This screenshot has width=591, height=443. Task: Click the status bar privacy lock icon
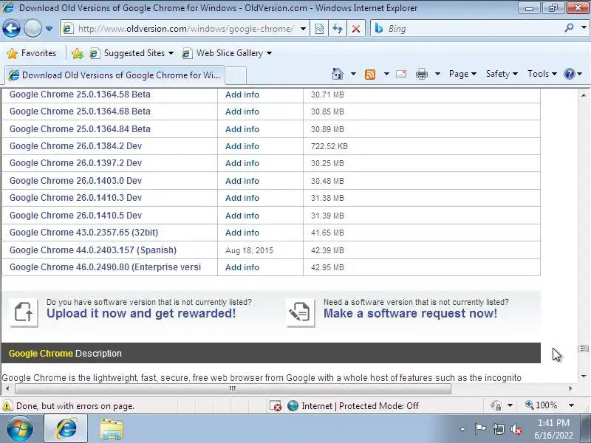pyautogui.click(x=496, y=405)
